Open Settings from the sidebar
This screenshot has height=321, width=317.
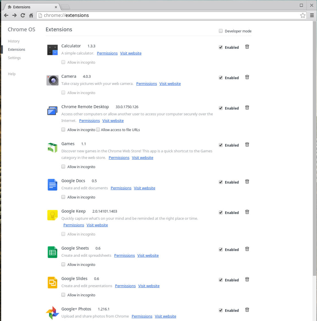click(x=14, y=58)
